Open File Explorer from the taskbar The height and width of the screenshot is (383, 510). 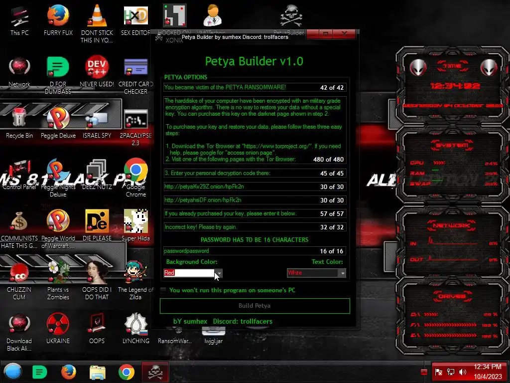pyautogui.click(x=98, y=372)
